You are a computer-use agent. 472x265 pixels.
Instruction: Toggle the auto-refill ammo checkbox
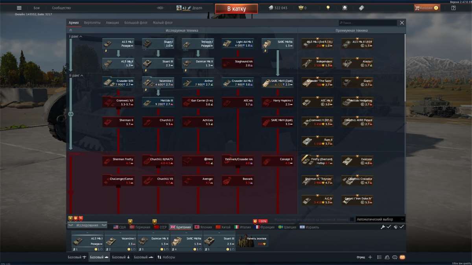[402, 227]
